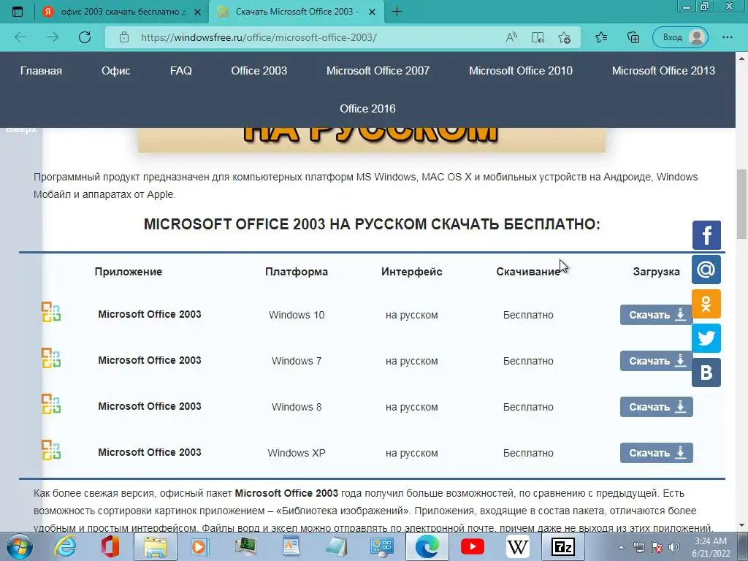Click Office icon in Windows 7 row
The image size is (748, 561).
51,358
